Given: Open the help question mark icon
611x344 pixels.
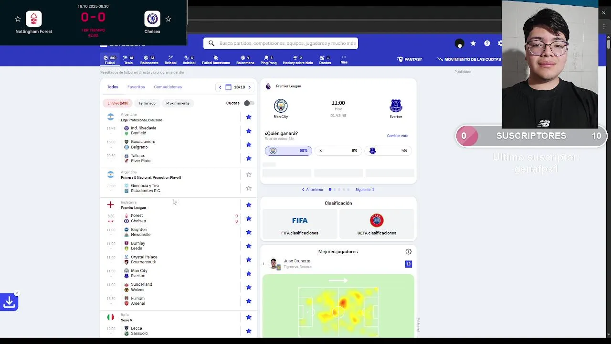Looking at the screenshot, I should click(487, 43).
